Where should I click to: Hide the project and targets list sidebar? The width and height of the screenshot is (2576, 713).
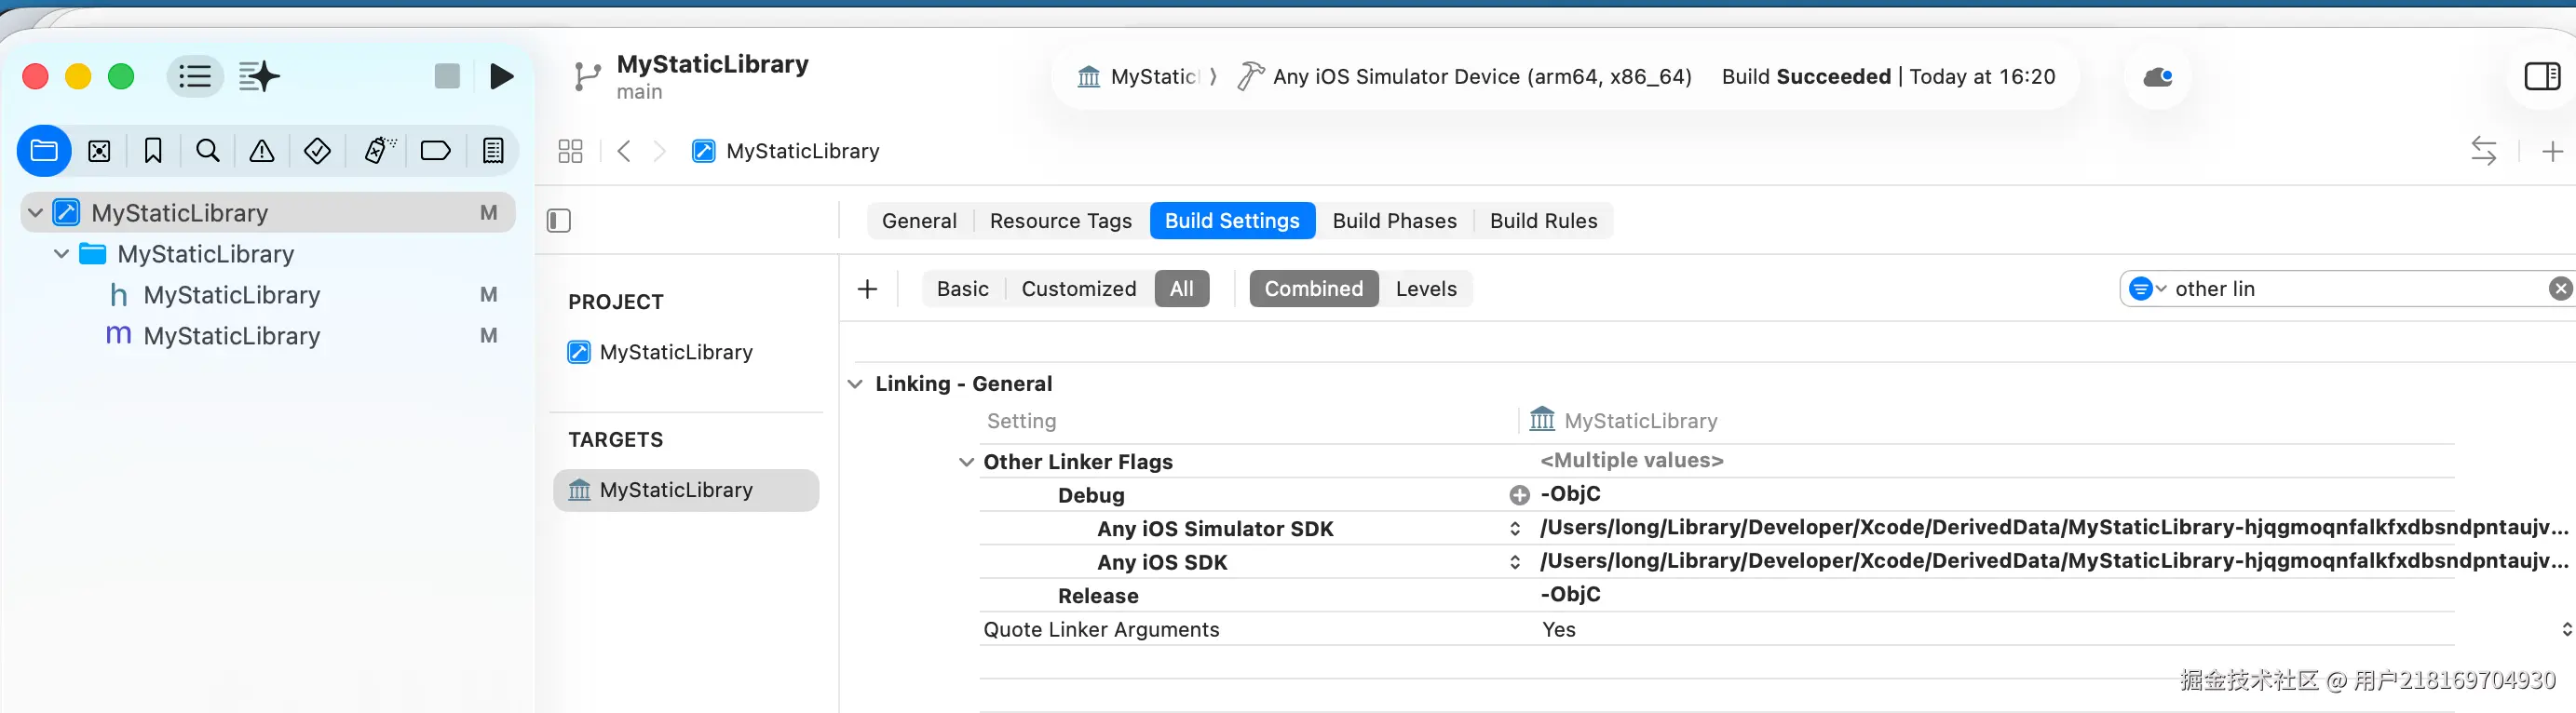tap(559, 220)
